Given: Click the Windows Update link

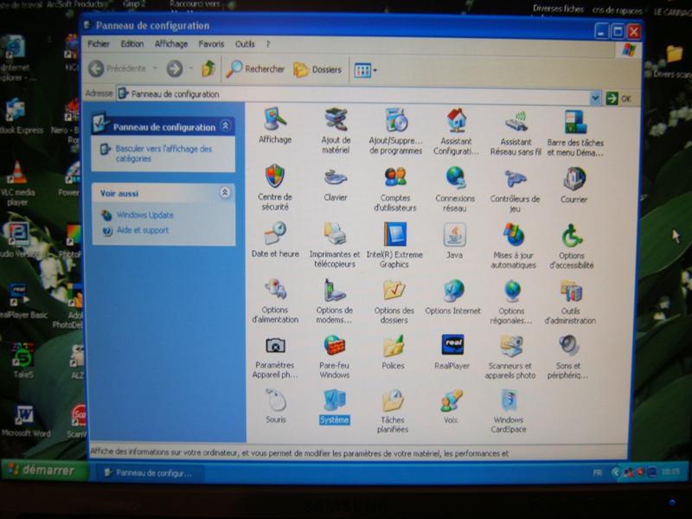Looking at the screenshot, I should 145,215.
